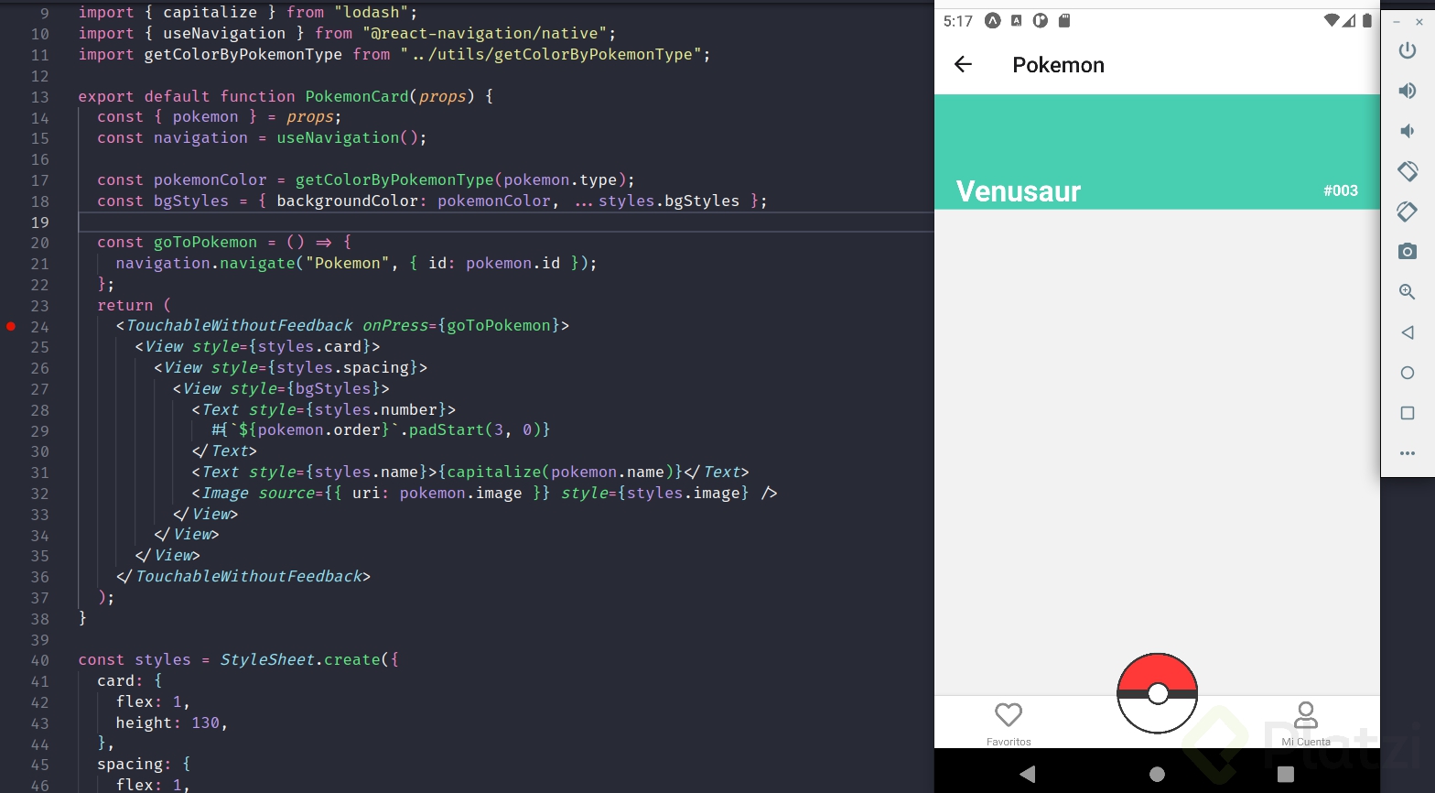Click PokemonCard function name
Viewport: 1435px width, 793px height.
click(x=357, y=96)
